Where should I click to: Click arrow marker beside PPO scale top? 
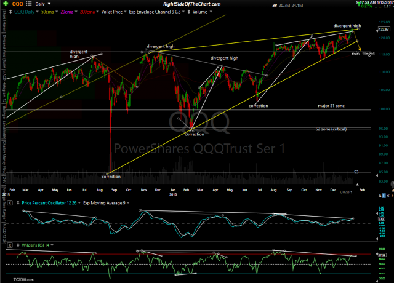click(377, 213)
